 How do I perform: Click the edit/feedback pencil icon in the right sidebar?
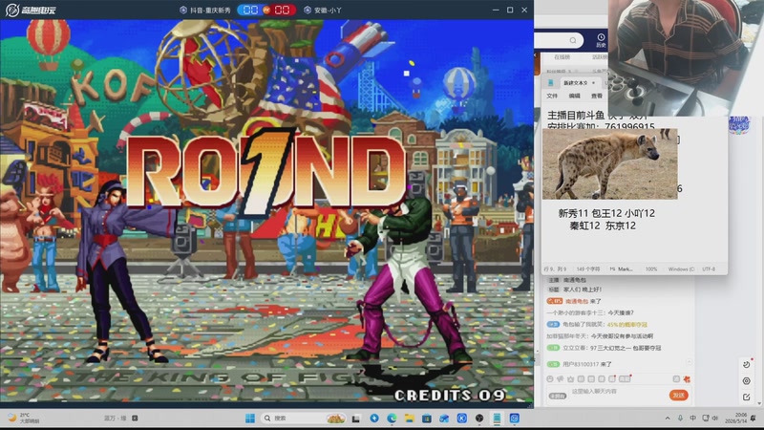[747, 398]
